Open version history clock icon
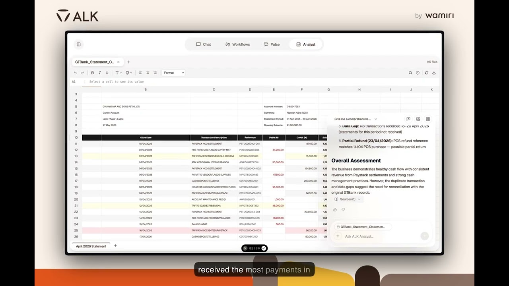 pyautogui.click(x=418, y=73)
